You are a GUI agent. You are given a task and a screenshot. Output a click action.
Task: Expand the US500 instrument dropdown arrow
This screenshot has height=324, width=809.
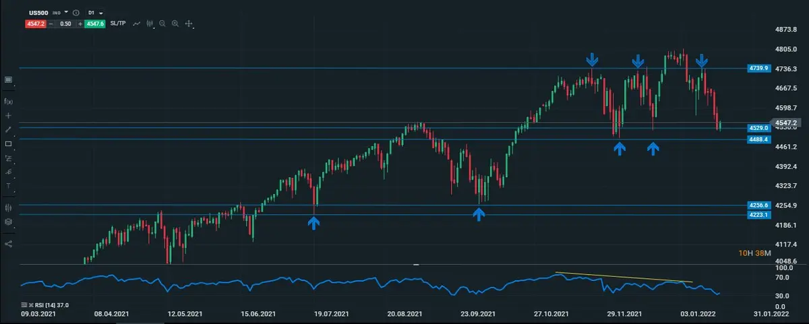pyautogui.click(x=66, y=13)
